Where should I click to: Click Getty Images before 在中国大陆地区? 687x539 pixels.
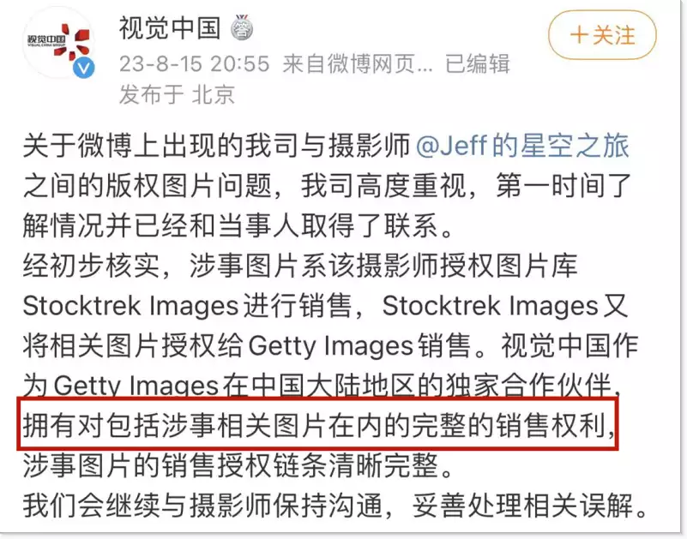pos(136,386)
